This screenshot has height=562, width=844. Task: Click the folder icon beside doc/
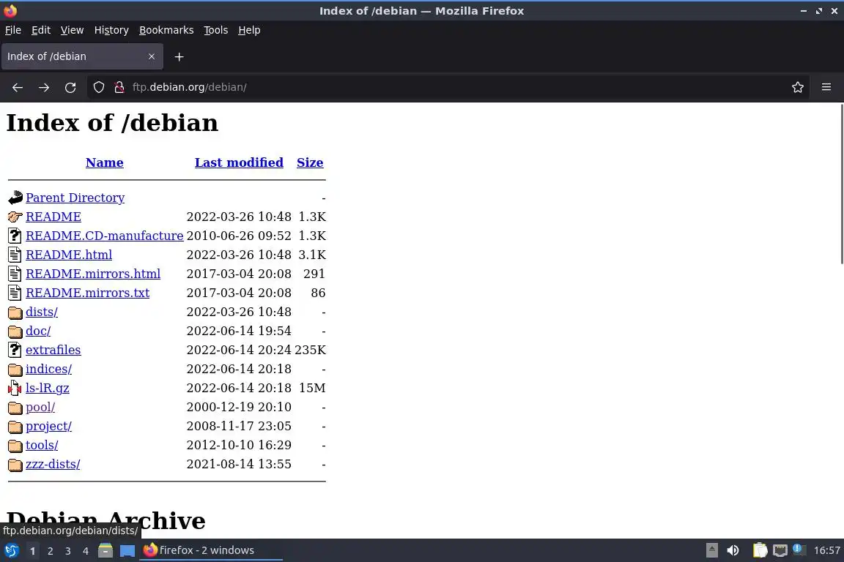point(15,331)
